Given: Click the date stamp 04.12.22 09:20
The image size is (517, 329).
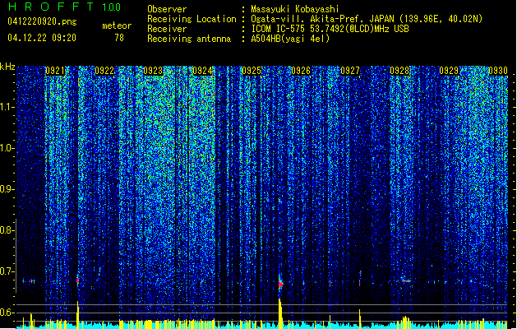Looking at the screenshot, I should coord(42,38).
